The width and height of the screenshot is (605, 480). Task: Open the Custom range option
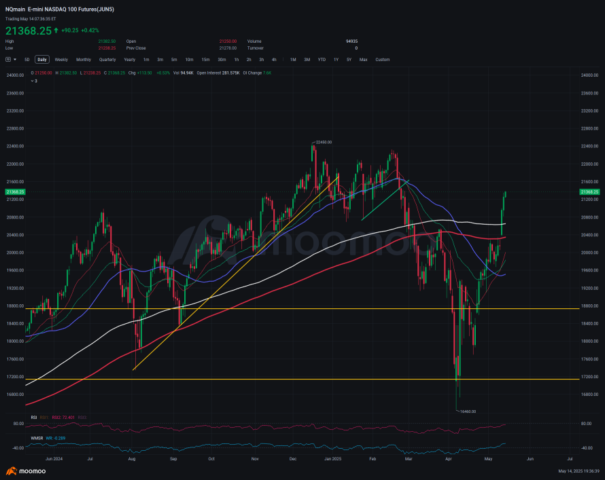coord(383,60)
